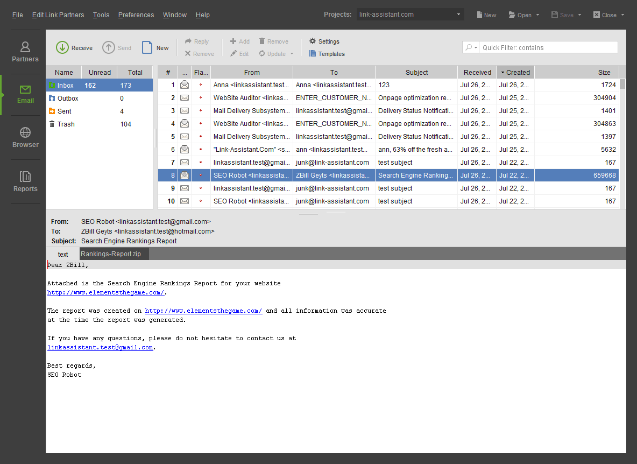Select the Sent folder
Viewport: 637px width, 464px height.
pos(64,111)
